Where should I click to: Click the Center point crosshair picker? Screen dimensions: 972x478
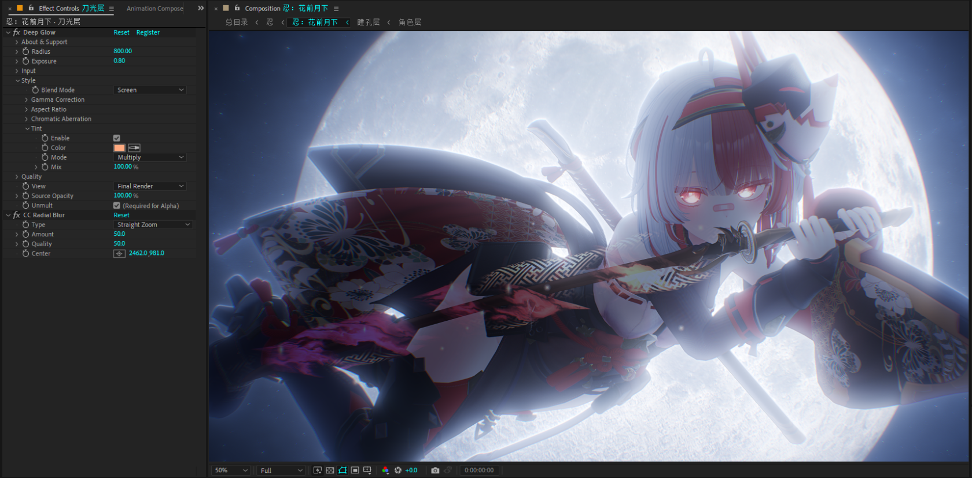click(x=119, y=254)
